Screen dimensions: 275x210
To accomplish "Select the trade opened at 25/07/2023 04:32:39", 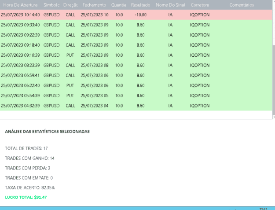I will pos(136,106).
